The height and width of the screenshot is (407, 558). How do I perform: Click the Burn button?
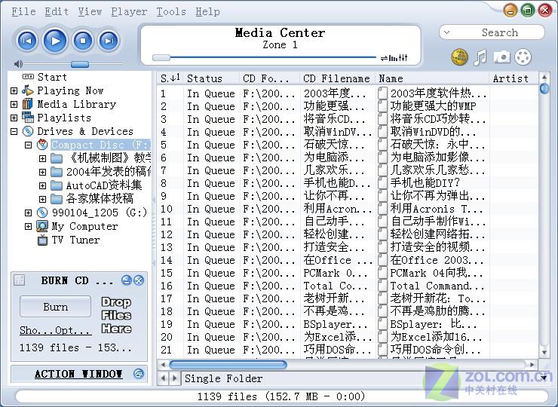click(56, 307)
